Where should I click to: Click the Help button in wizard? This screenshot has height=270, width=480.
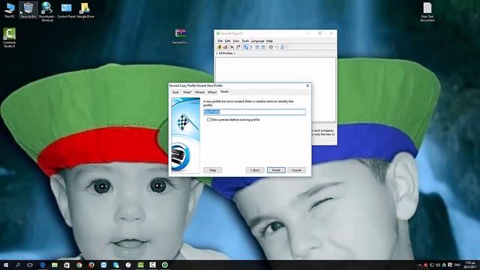click(x=213, y=170)
